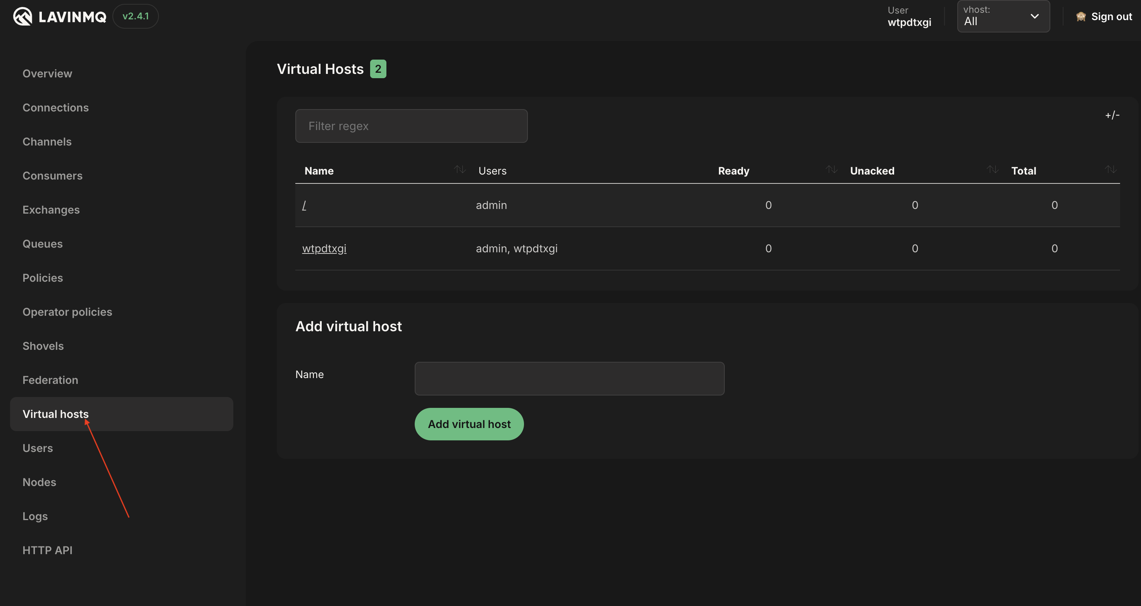The image size is (1141, 606).
Task: Open the wtpdtxgi virtual host link
Action: pyautogui.click(x=324, y=248)
